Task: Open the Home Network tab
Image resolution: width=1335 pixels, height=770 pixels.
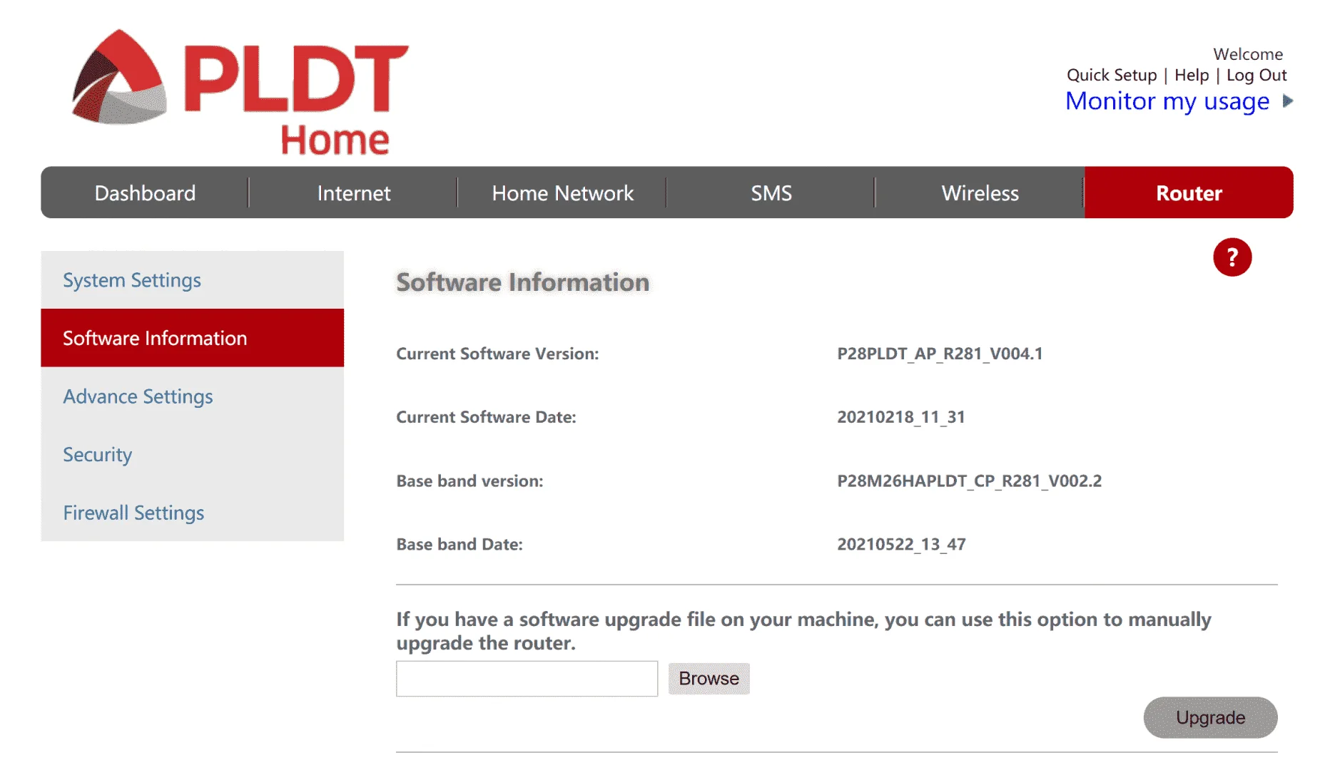Action: tap(562, 193)
